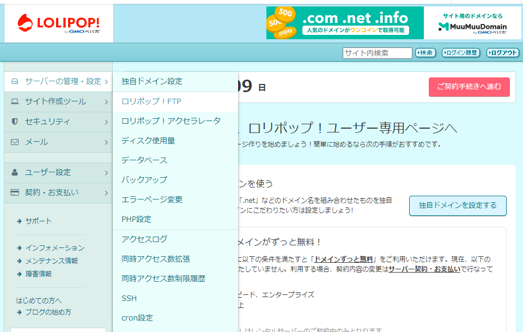Screen dimensions: 523x332
Task: Open ロリポップ！アクセラレータ menu entry
Action: pyautogui.click(x=175, y=121)
